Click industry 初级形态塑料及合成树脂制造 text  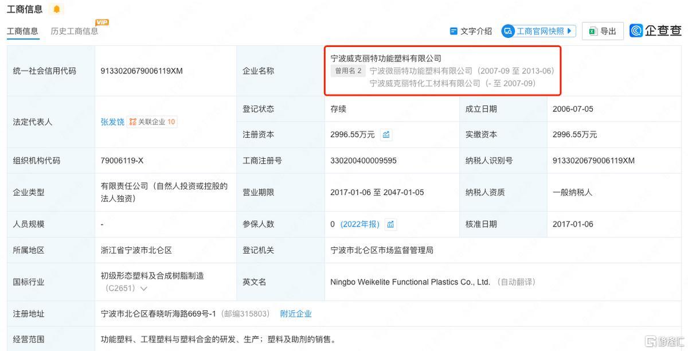point(153,276)
